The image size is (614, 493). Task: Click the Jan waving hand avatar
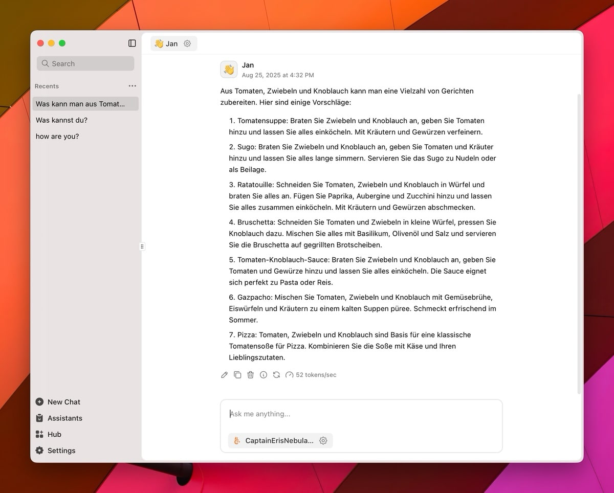click(229, 70)
